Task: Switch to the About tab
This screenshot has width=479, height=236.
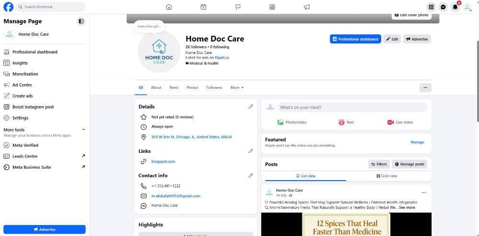Action: [x=156, y=87]
